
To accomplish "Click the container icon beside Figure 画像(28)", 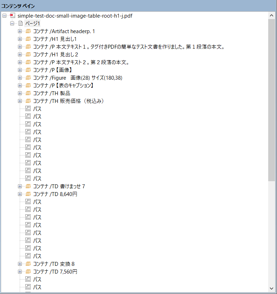I will 28,78.
